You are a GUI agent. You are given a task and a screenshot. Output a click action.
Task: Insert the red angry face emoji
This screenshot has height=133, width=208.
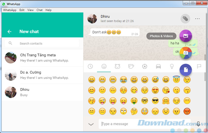[x=187, y=111]
